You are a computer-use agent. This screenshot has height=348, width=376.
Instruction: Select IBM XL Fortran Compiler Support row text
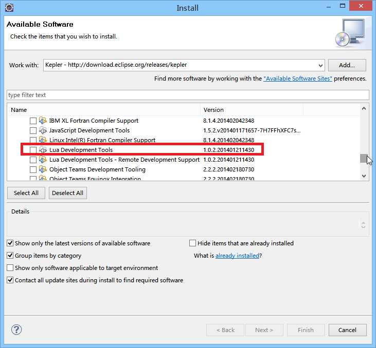(x=94, y=121)
